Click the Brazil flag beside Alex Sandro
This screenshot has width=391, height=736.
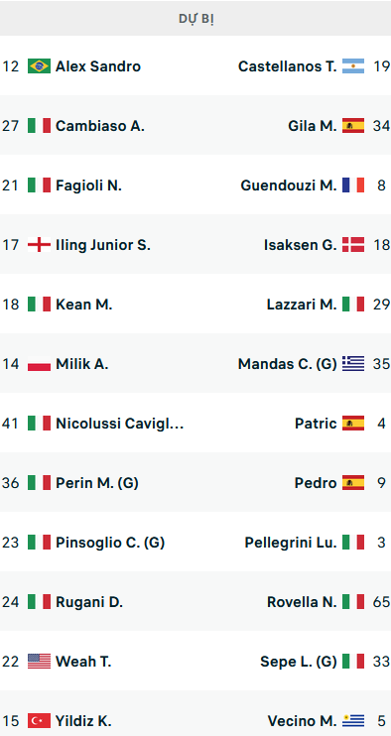(x=39, y=66)
